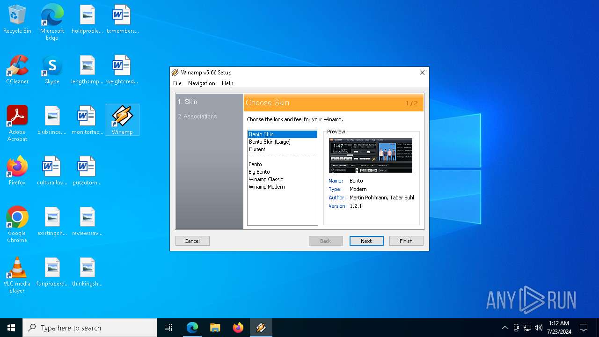Choose the Bento skin entry
Screen dimensions: 599x337
coord(283,164)
